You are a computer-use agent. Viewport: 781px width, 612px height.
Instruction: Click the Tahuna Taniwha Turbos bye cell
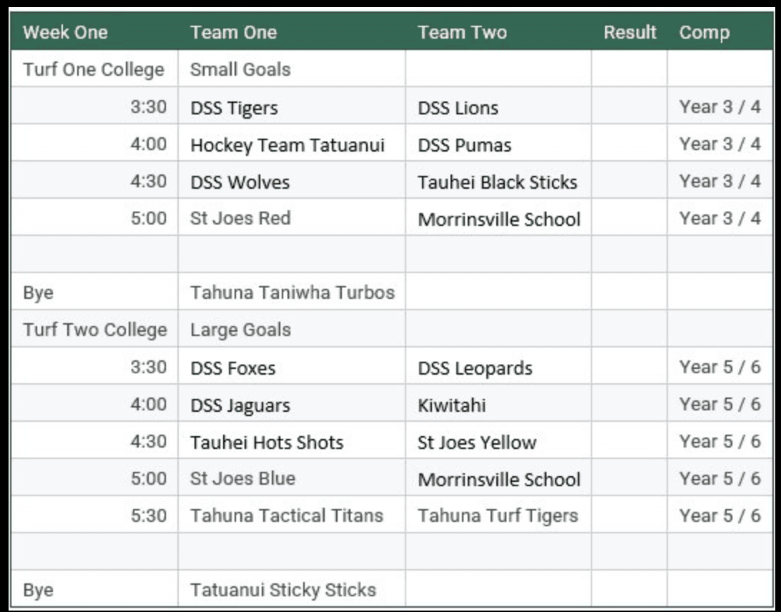pos(292,292)
